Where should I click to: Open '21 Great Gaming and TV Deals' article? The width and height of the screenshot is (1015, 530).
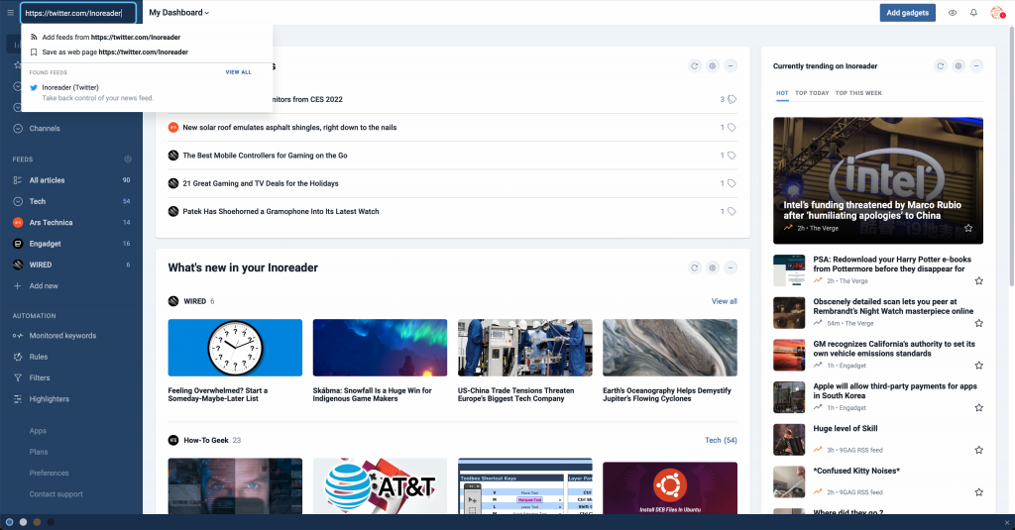(261, 184)
